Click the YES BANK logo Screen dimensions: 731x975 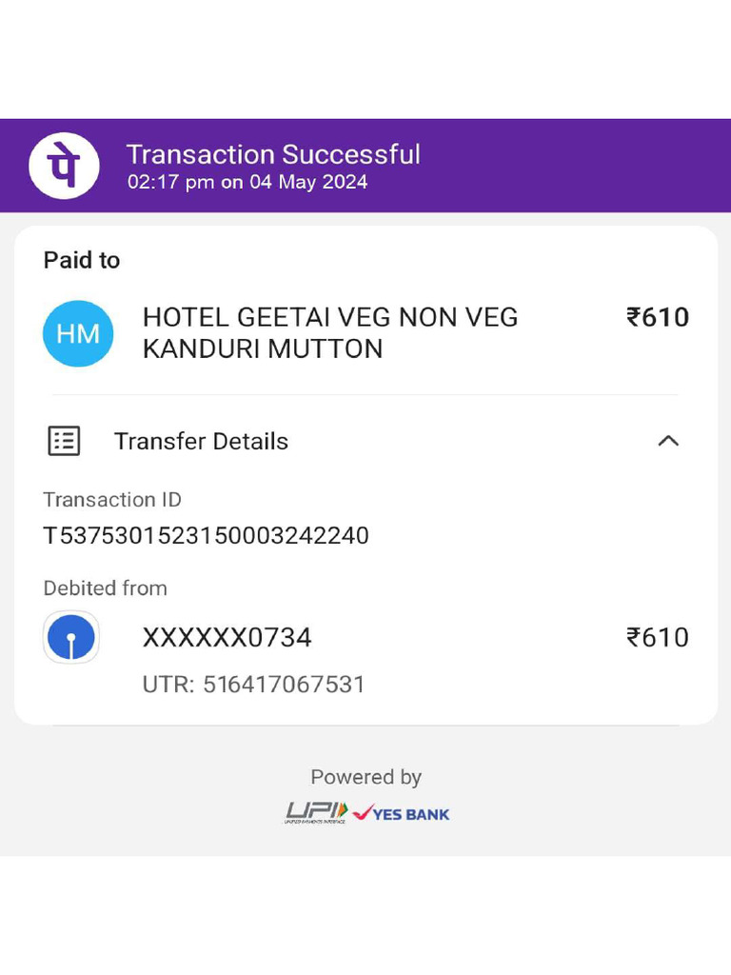click(x=401, y=813)
